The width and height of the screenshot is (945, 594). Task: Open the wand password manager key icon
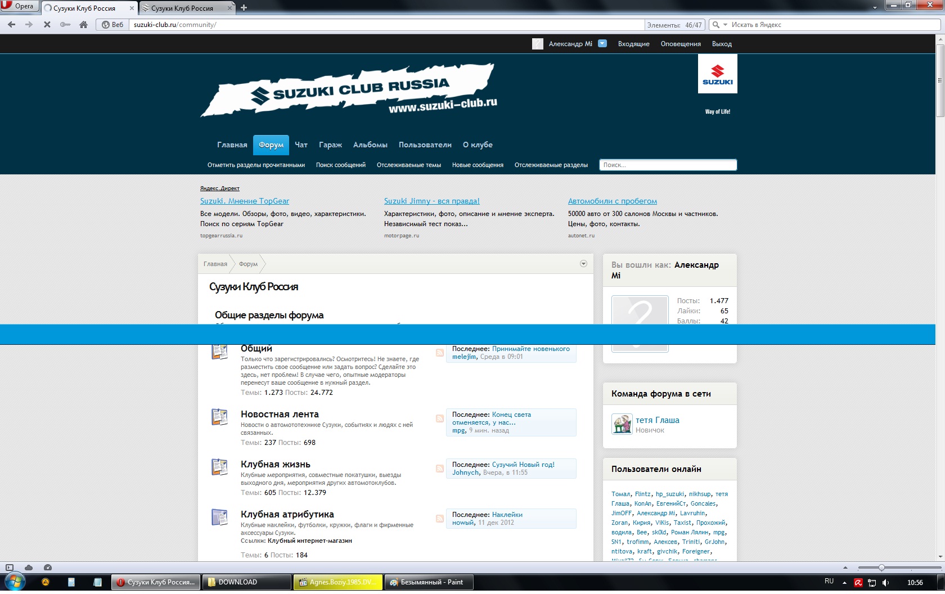(x=65, y=25)
